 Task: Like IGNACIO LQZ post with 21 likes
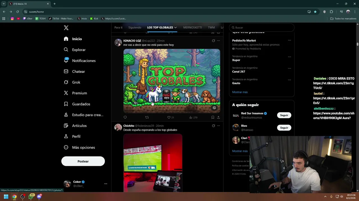point(171,117)
